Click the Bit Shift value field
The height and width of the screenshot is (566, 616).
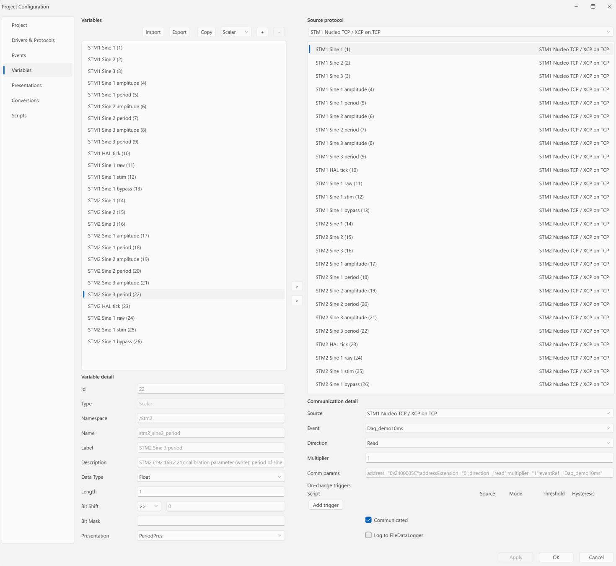(x=225, y=506)
